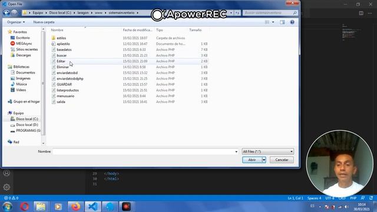Click the Abrir button

[x=252, y=160]
